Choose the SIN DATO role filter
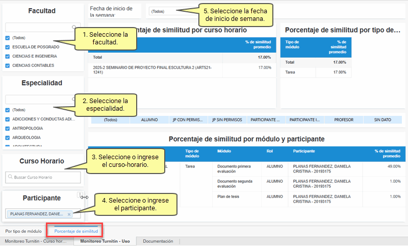Image resolution: width=408 pixels, height=246 pixels. click(382, 120)
